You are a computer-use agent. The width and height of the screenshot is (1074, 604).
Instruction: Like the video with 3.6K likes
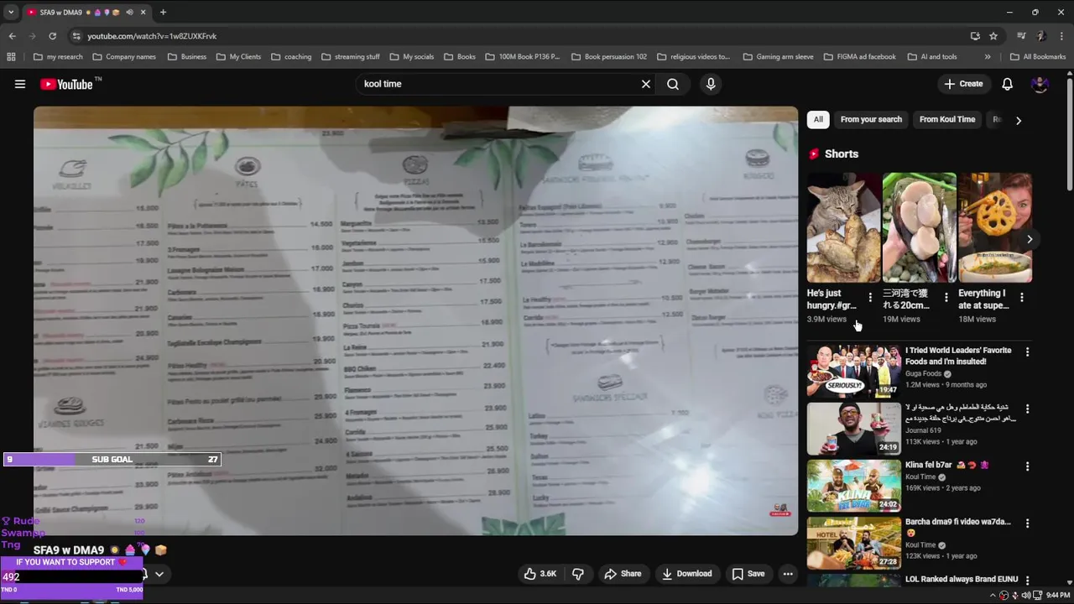coord(540,574)
